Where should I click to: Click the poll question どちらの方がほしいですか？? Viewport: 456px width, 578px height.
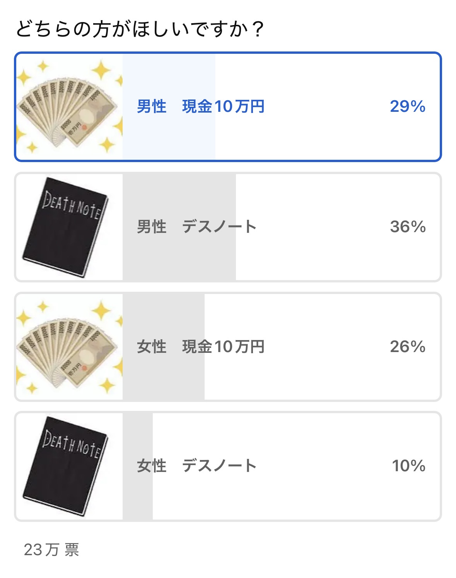point(140,29)
